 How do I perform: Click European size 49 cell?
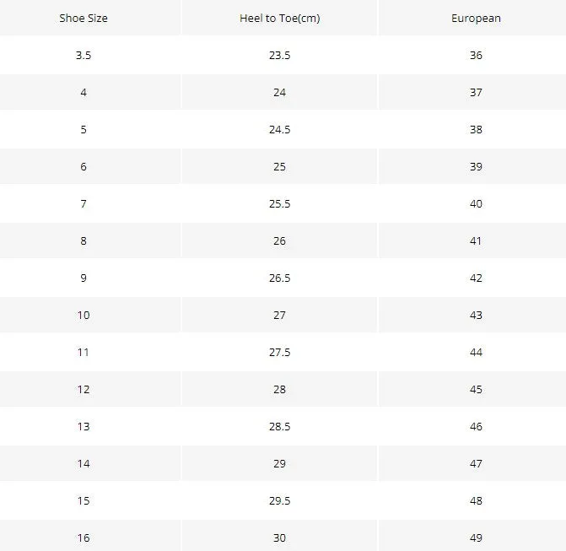tap(476, 538)
